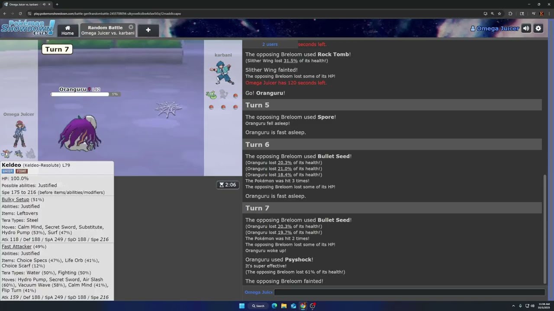Image resolution: width=554 pixels, height=311 pixels.
Task: Open the Windows Start menu
Action: point(242,306)
